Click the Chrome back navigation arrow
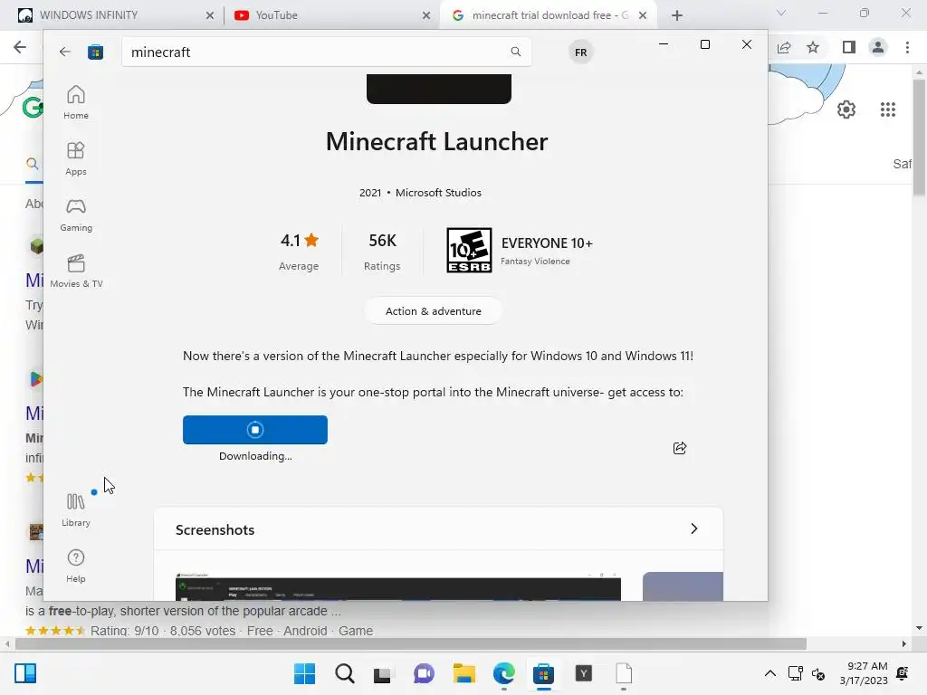This screenshot has width=927, height=695. coord(20,47)
